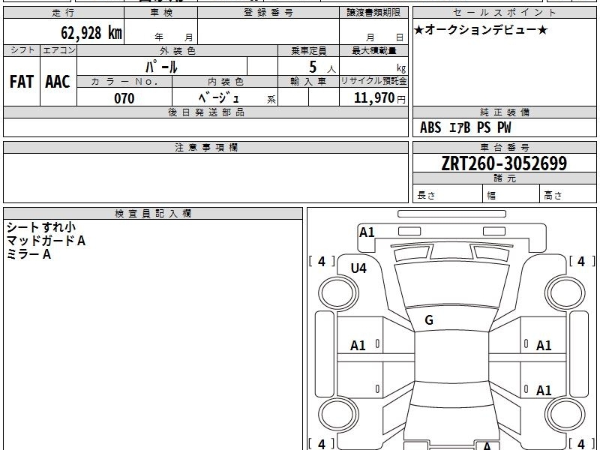Click the シートすれ小 inspector note
The height and width of the screenshot is (450, 600).
click(41, 227)
